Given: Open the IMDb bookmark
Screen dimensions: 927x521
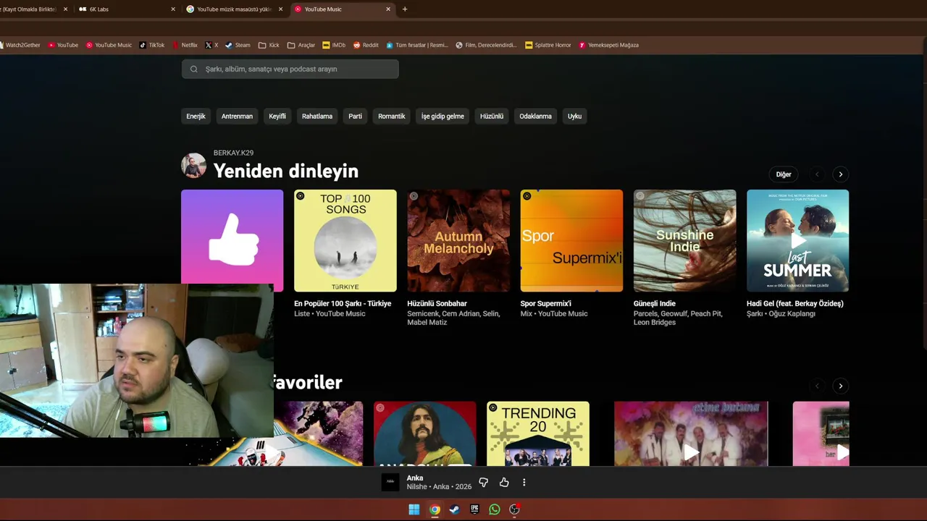Looking at the screenshot, I should (334, 45).
